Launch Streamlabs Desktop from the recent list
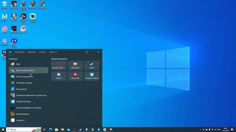 pos(28,83)
